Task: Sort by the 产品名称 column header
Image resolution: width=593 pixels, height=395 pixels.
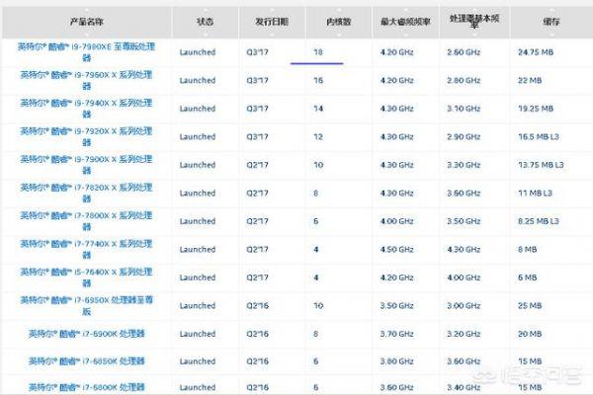Action: (x=88, y=20)
